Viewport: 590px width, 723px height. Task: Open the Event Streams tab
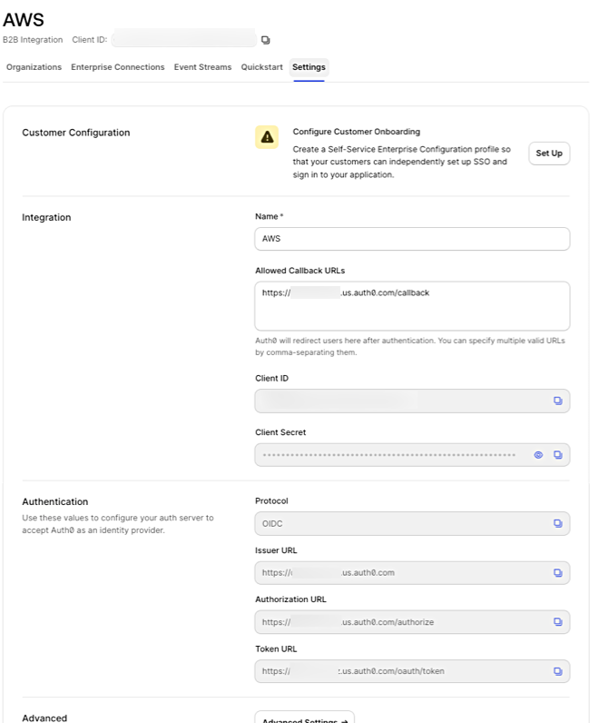202,67
